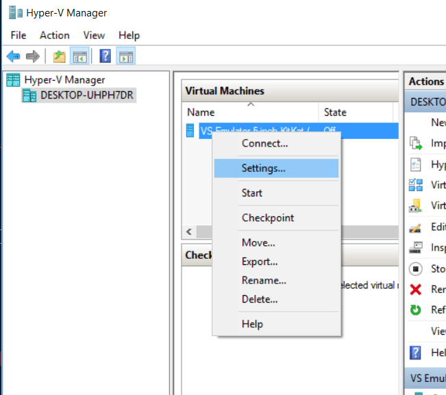Screen dimensions: 446x395
Task: Click the Hyper-V Settings icon in Actions
Action: [x=416, y=164]
